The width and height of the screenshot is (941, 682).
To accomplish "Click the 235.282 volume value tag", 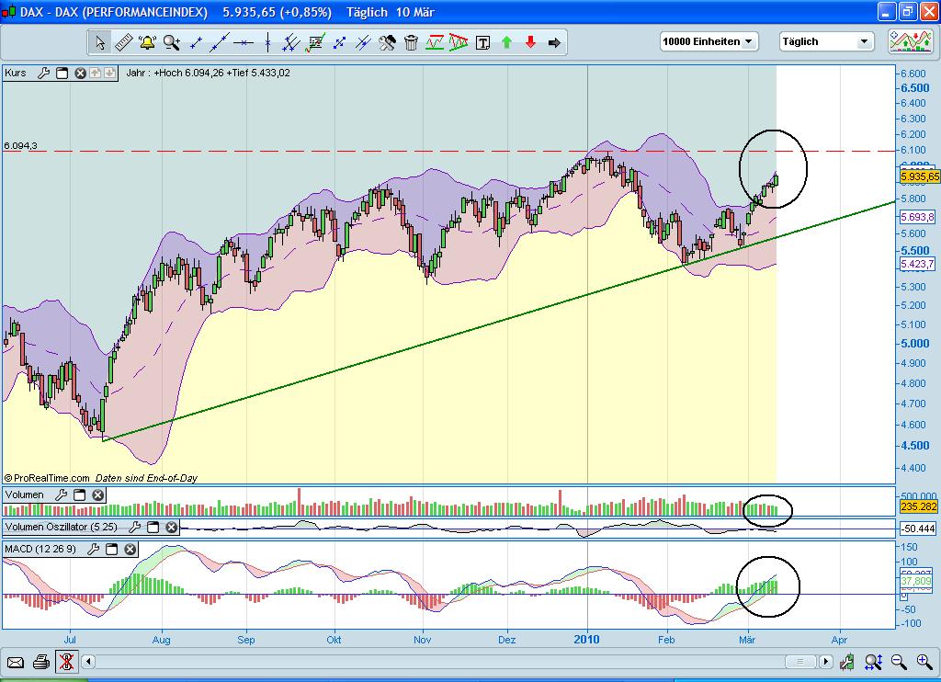I will [919, 506].
